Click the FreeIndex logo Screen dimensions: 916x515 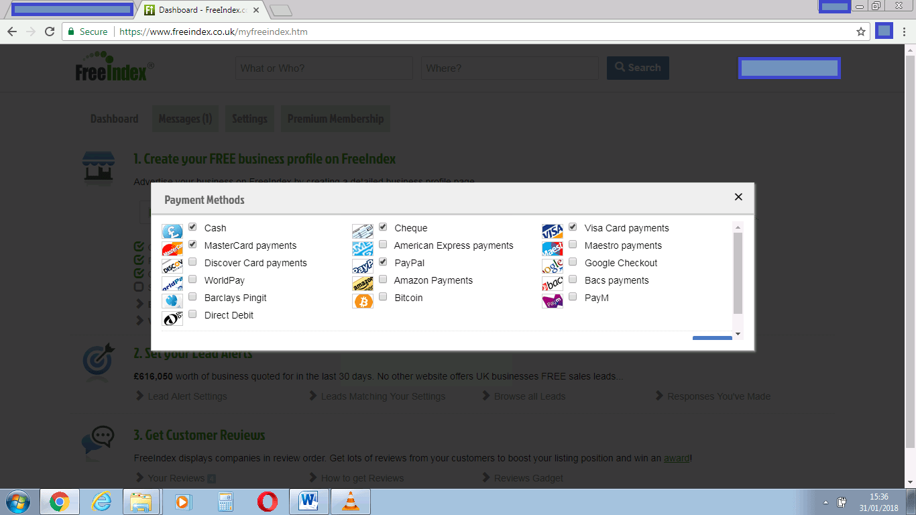coord(113,68)
